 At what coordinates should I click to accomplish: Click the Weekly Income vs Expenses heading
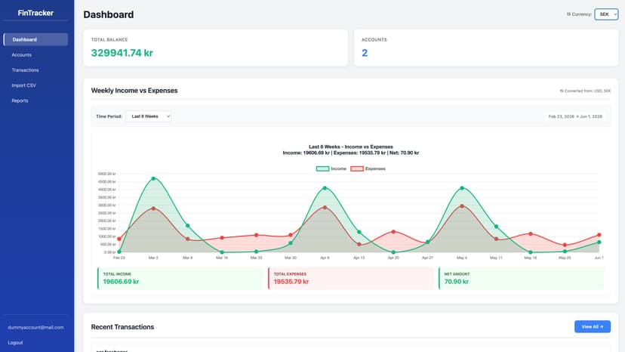pyautogui.click(x=134, y=91)
